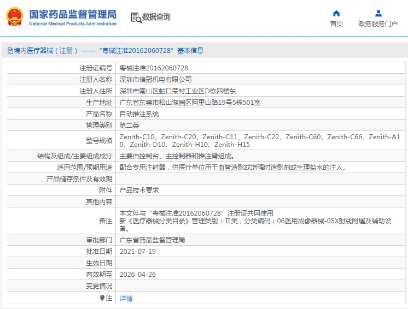This screenshot has width=408, height=309.
Task: Click the approval department 广东省药品监督管理局
Action: [x=152, y=240]
